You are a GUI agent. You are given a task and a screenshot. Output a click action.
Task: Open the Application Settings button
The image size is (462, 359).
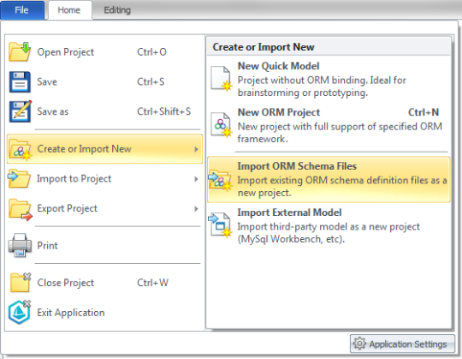click(402, 344)
